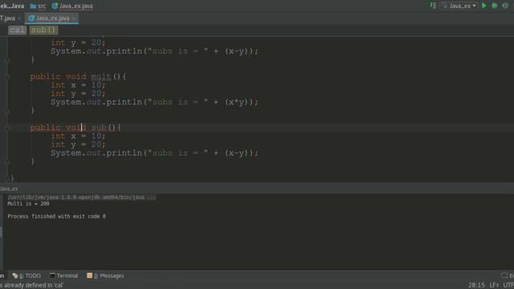Click the class closing brace fold marker
The height and width of the screenshot is (289, 514).
[x=7, y=178]
